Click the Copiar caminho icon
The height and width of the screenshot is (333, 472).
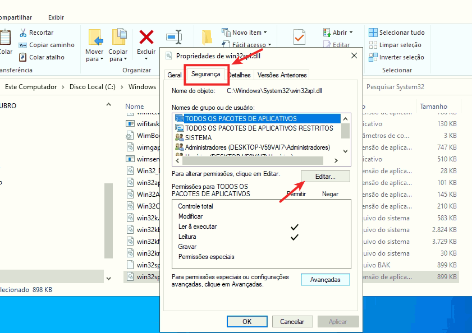[22, 45]
